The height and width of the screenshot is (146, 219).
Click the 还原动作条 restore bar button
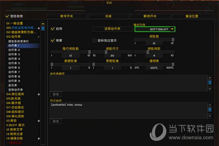pos(112,29)
